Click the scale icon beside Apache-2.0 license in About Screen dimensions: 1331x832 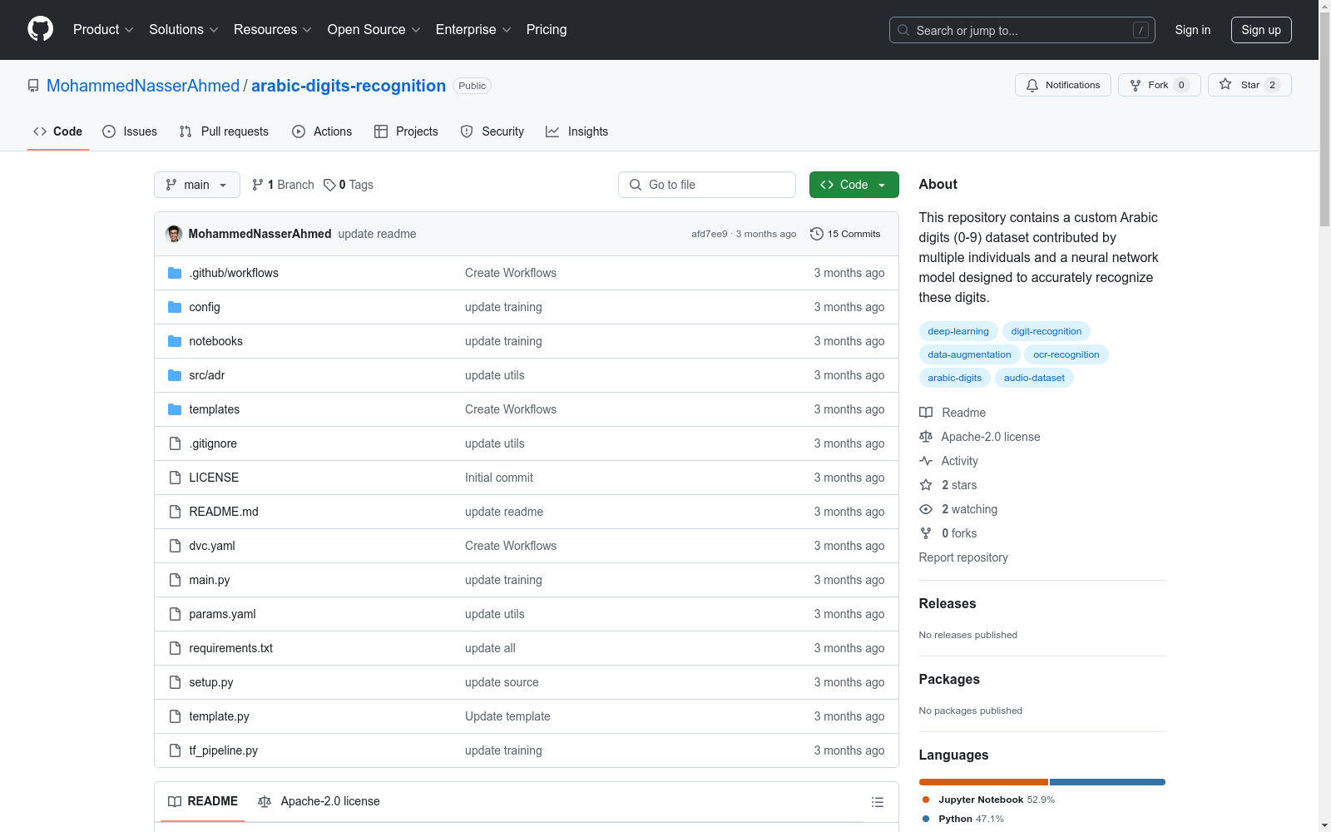[926, 437]
